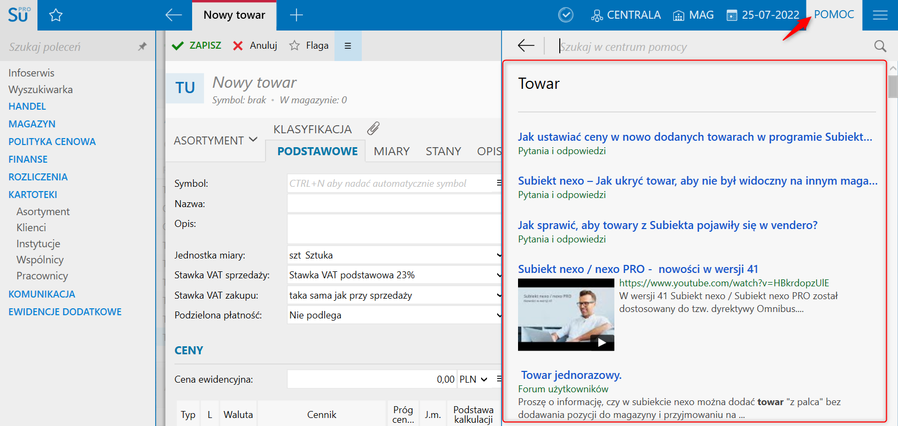Image resolution: width=898 pixels, height=426 pixels.
Task: Save the new item with ZAPISZ
Action: point(196,45)
